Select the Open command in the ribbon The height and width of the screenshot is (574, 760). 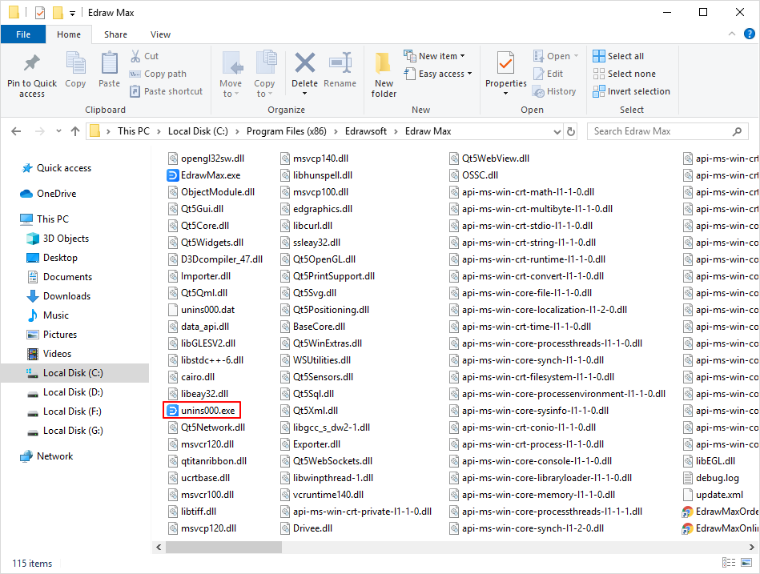click(556, 56)
